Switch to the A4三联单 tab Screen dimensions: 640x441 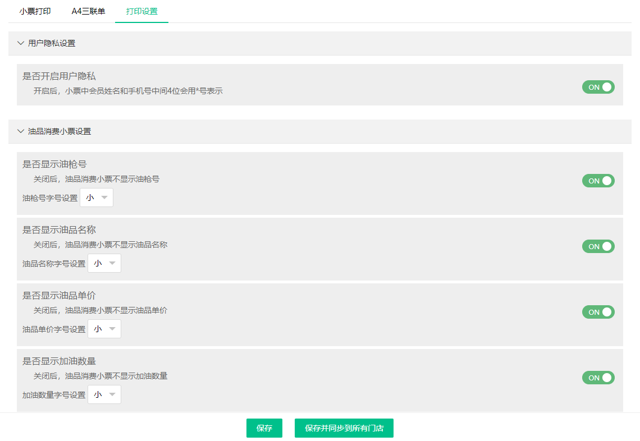87,10
